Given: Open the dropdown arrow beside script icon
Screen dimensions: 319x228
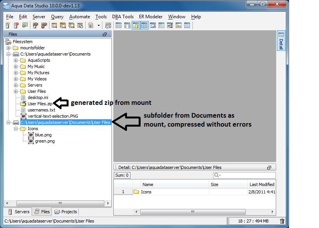Looking at the screenshot, I should tap(99, 26).
